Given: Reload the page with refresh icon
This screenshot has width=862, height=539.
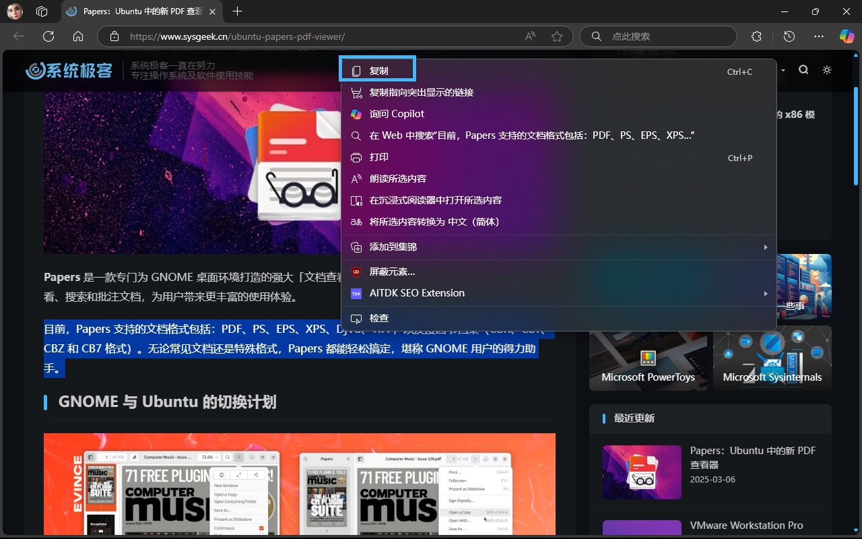Looking at the screenshot, I should (48, 36).
